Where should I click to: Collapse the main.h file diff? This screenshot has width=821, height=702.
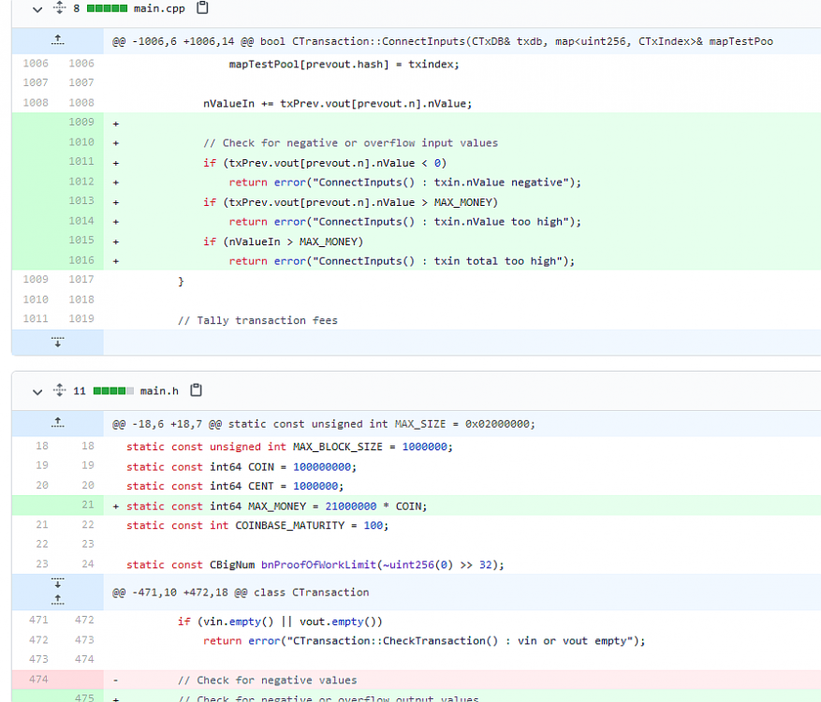(x=37, y=390)
